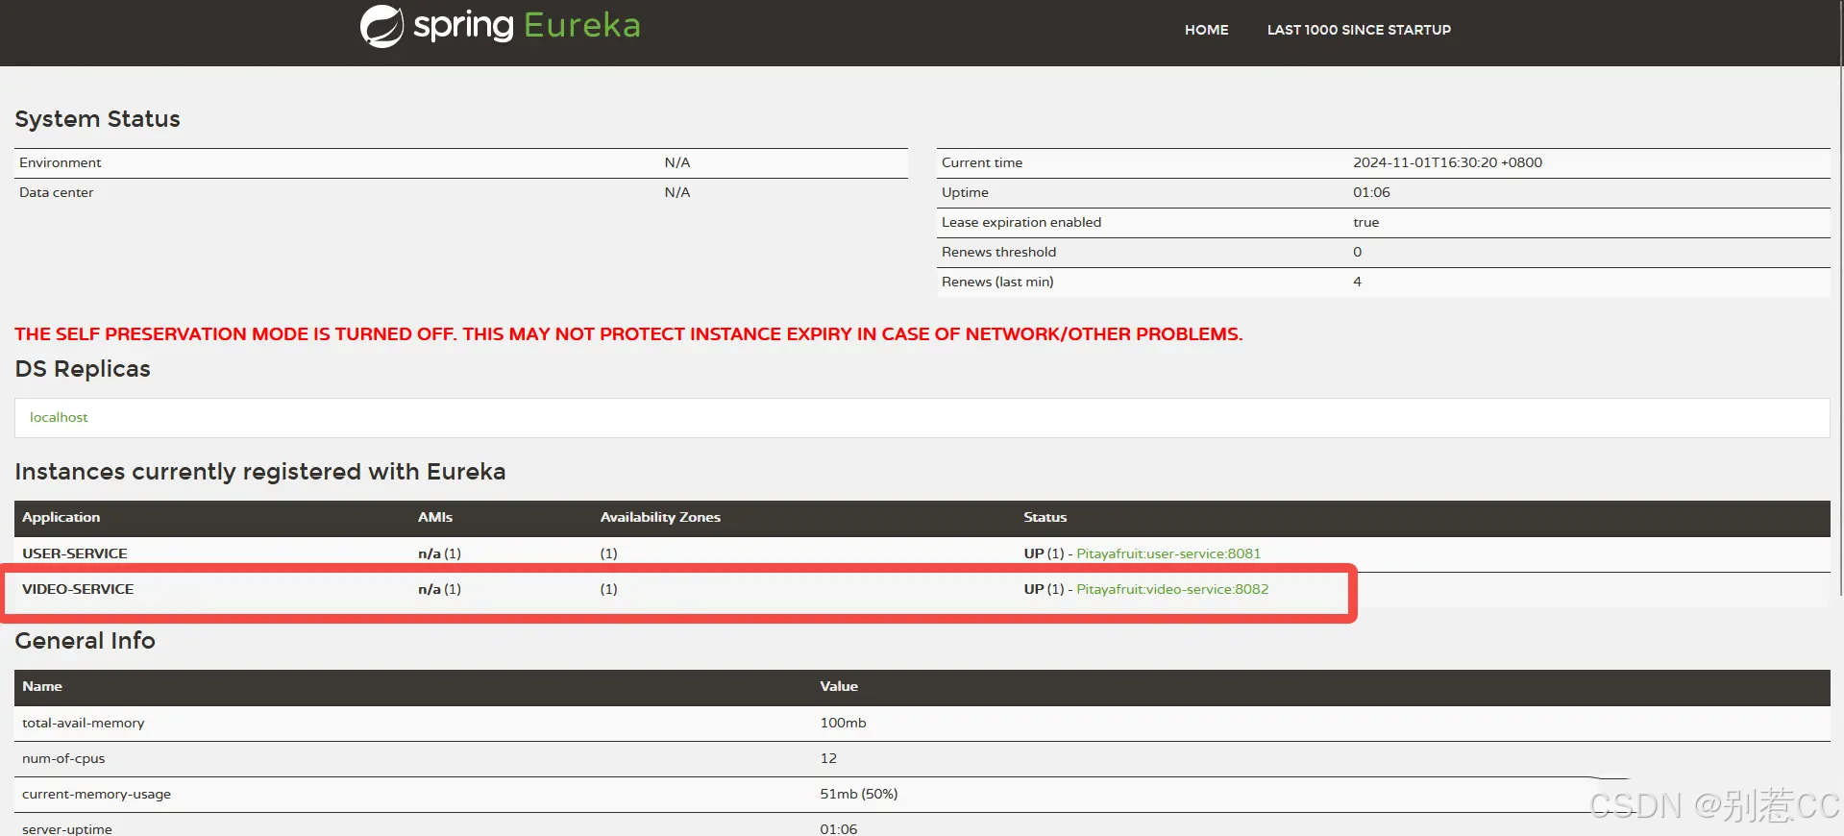Click the current-memory-usage row name
Screen dimensions: 1844x836
[x=96, y=794]
